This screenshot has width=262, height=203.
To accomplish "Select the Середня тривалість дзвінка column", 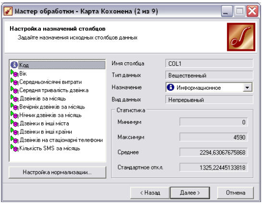I will (54, 90).
